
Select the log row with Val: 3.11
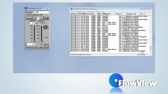click(x=110, y=16)
